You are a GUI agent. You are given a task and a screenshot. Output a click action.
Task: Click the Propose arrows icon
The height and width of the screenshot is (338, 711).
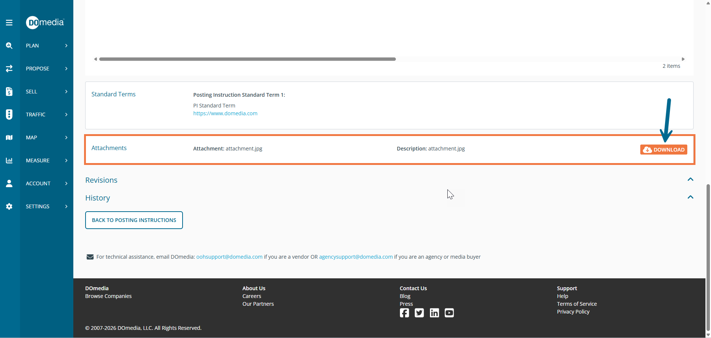pyautogui.click(x=9, y=69)
